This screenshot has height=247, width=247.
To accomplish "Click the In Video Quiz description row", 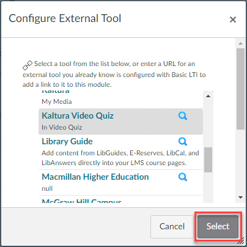I will point(62,127).
